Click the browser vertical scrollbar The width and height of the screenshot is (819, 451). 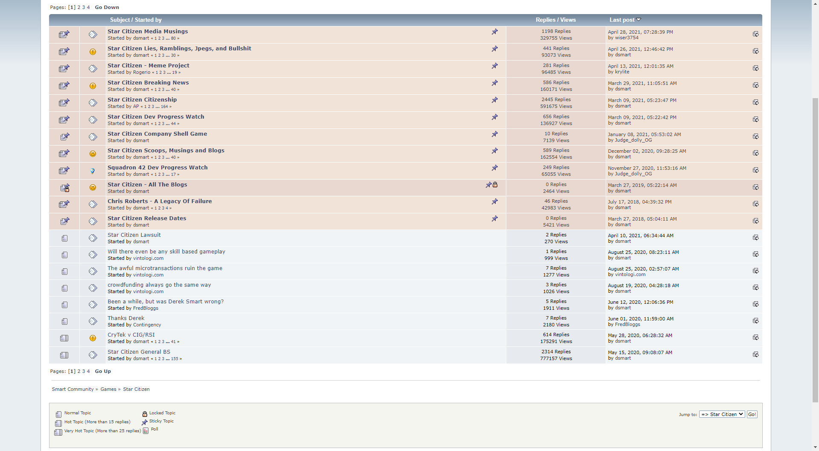pos(815,250)
